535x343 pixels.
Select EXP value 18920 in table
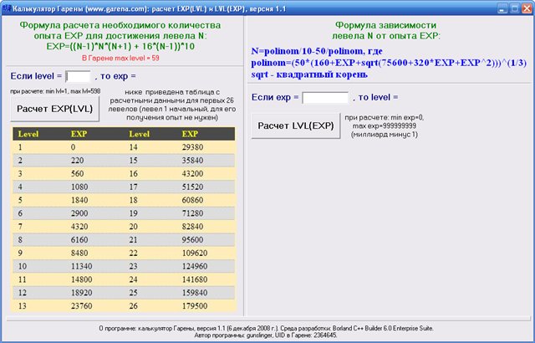82,293
